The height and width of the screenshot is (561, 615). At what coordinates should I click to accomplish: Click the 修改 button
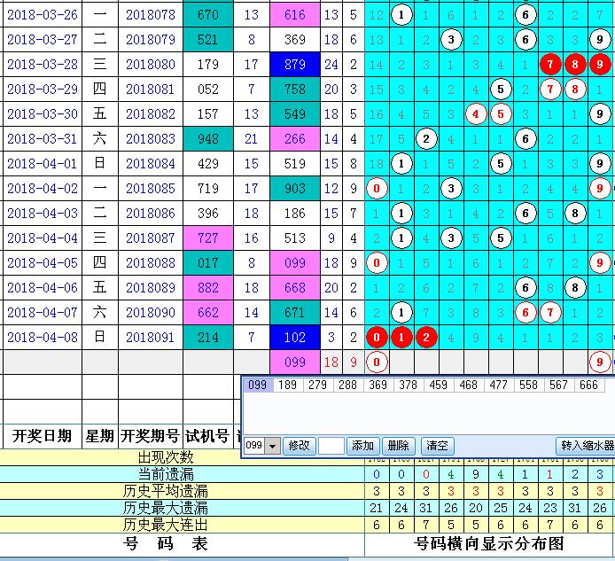(300, 446)
